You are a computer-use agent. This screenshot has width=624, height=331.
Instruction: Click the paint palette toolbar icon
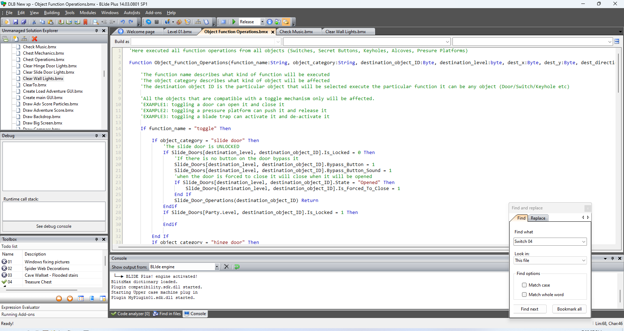pyautogui.click(x=179, y=22)
